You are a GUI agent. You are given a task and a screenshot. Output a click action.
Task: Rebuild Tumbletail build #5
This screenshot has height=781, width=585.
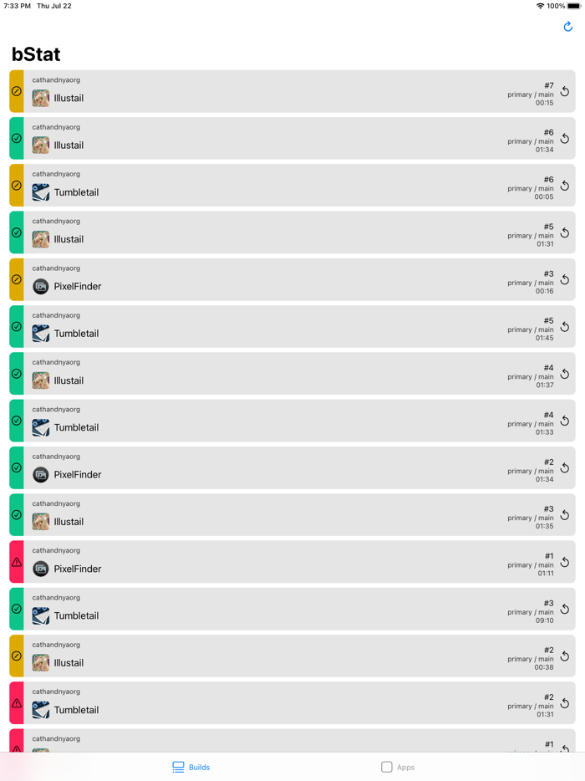[565, 327]
